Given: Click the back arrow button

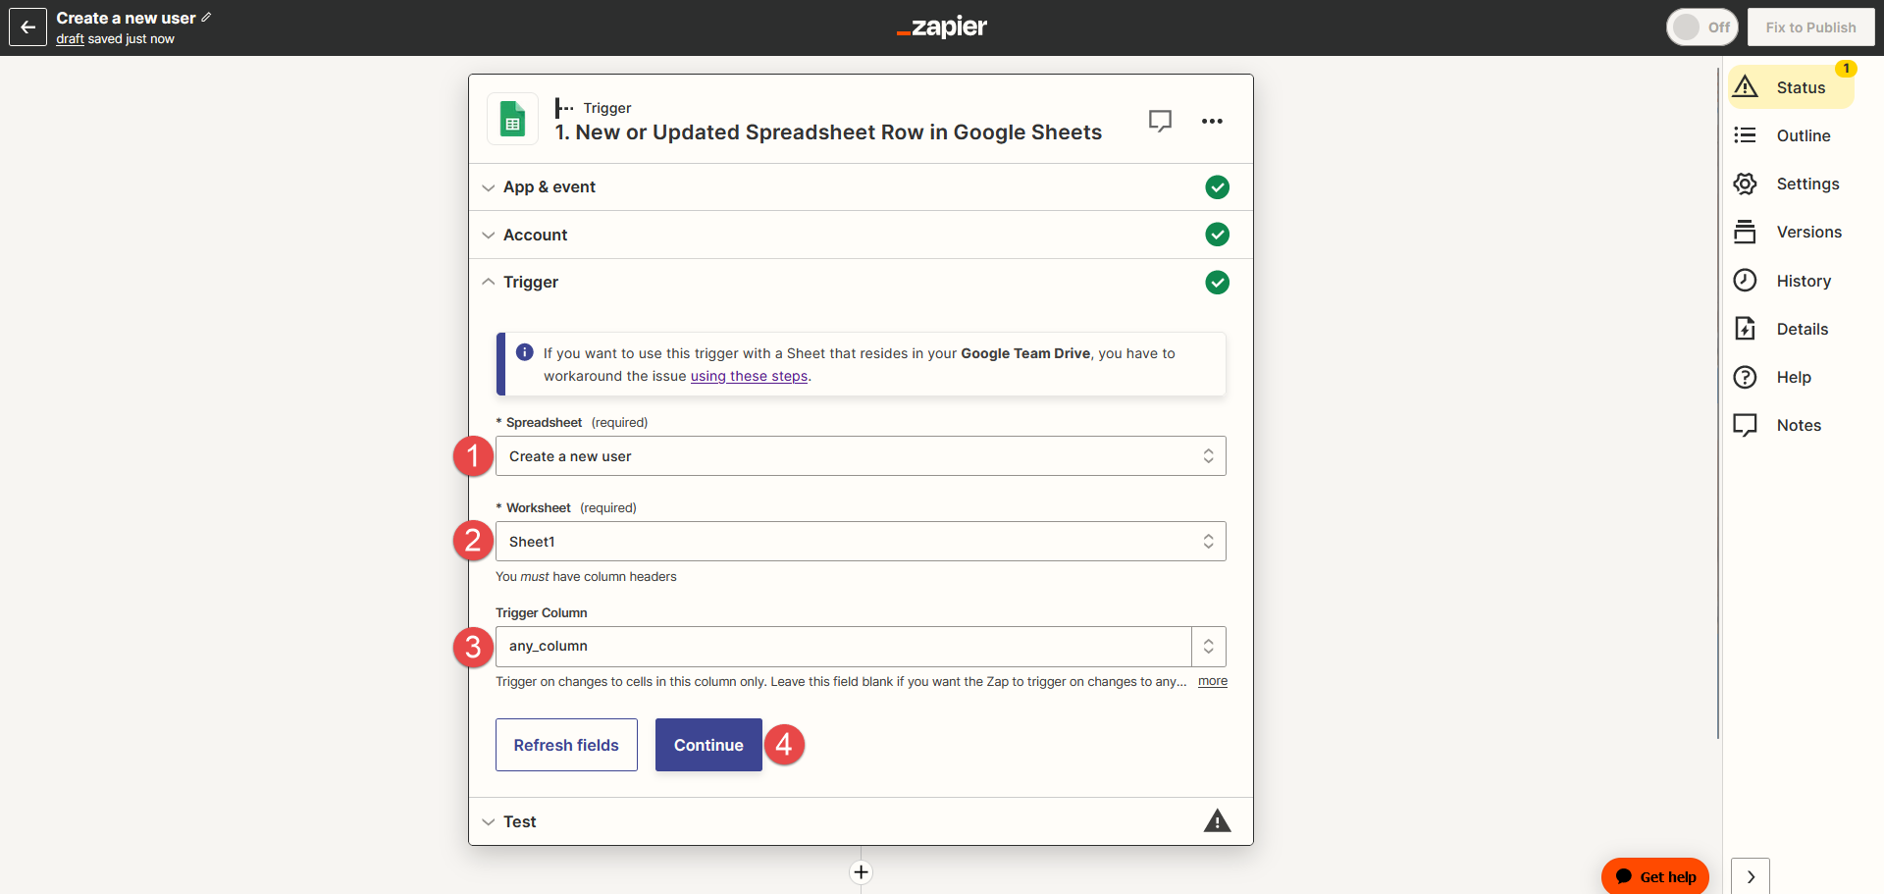Looking at the screenshot, I should (x=27, y=27).
